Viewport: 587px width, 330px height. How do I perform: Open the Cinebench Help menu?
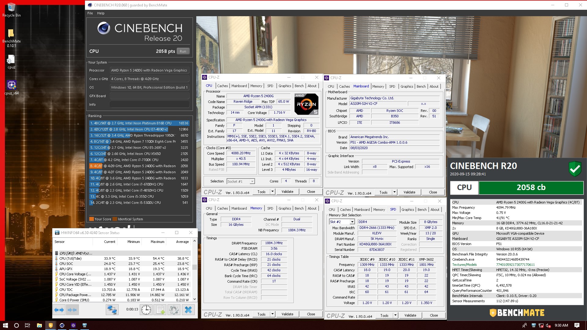[x=101, y=13]
